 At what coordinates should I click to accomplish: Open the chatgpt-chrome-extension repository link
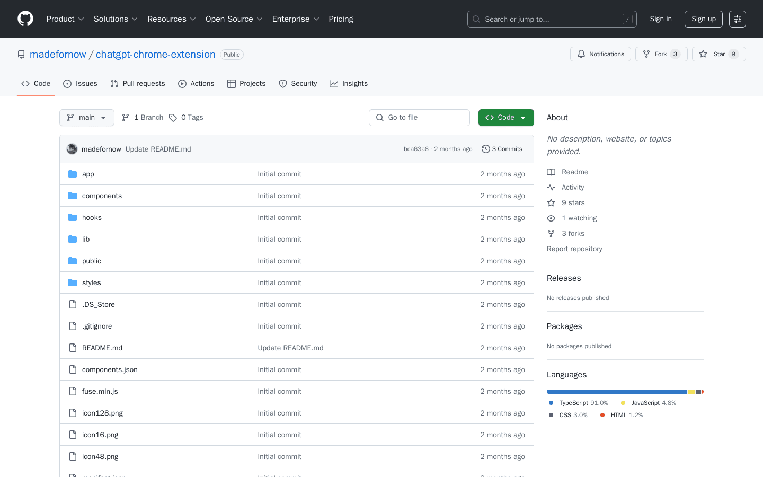pyautogui.click(x=156, y=54)
